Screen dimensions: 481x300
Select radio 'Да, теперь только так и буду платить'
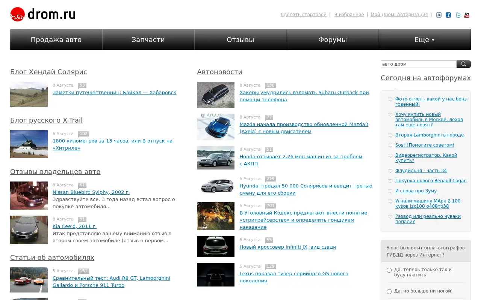(x=389, y=270)
